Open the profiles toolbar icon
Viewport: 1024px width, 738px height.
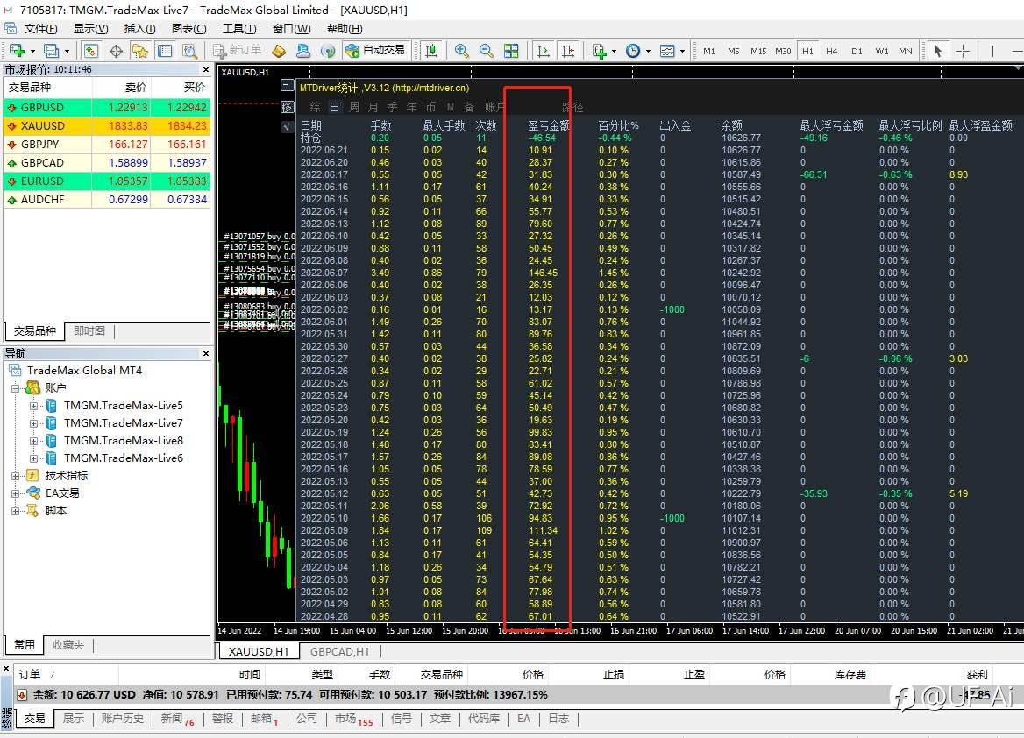(52, 50)
